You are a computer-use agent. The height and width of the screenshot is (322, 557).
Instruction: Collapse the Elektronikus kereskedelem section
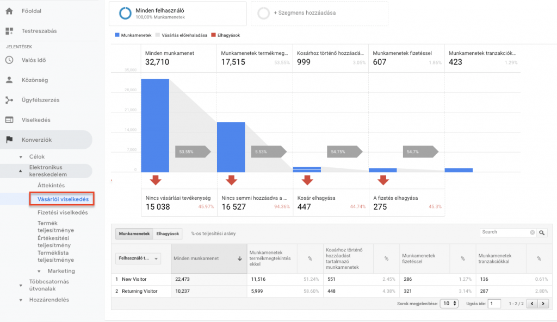coord(21,171)
